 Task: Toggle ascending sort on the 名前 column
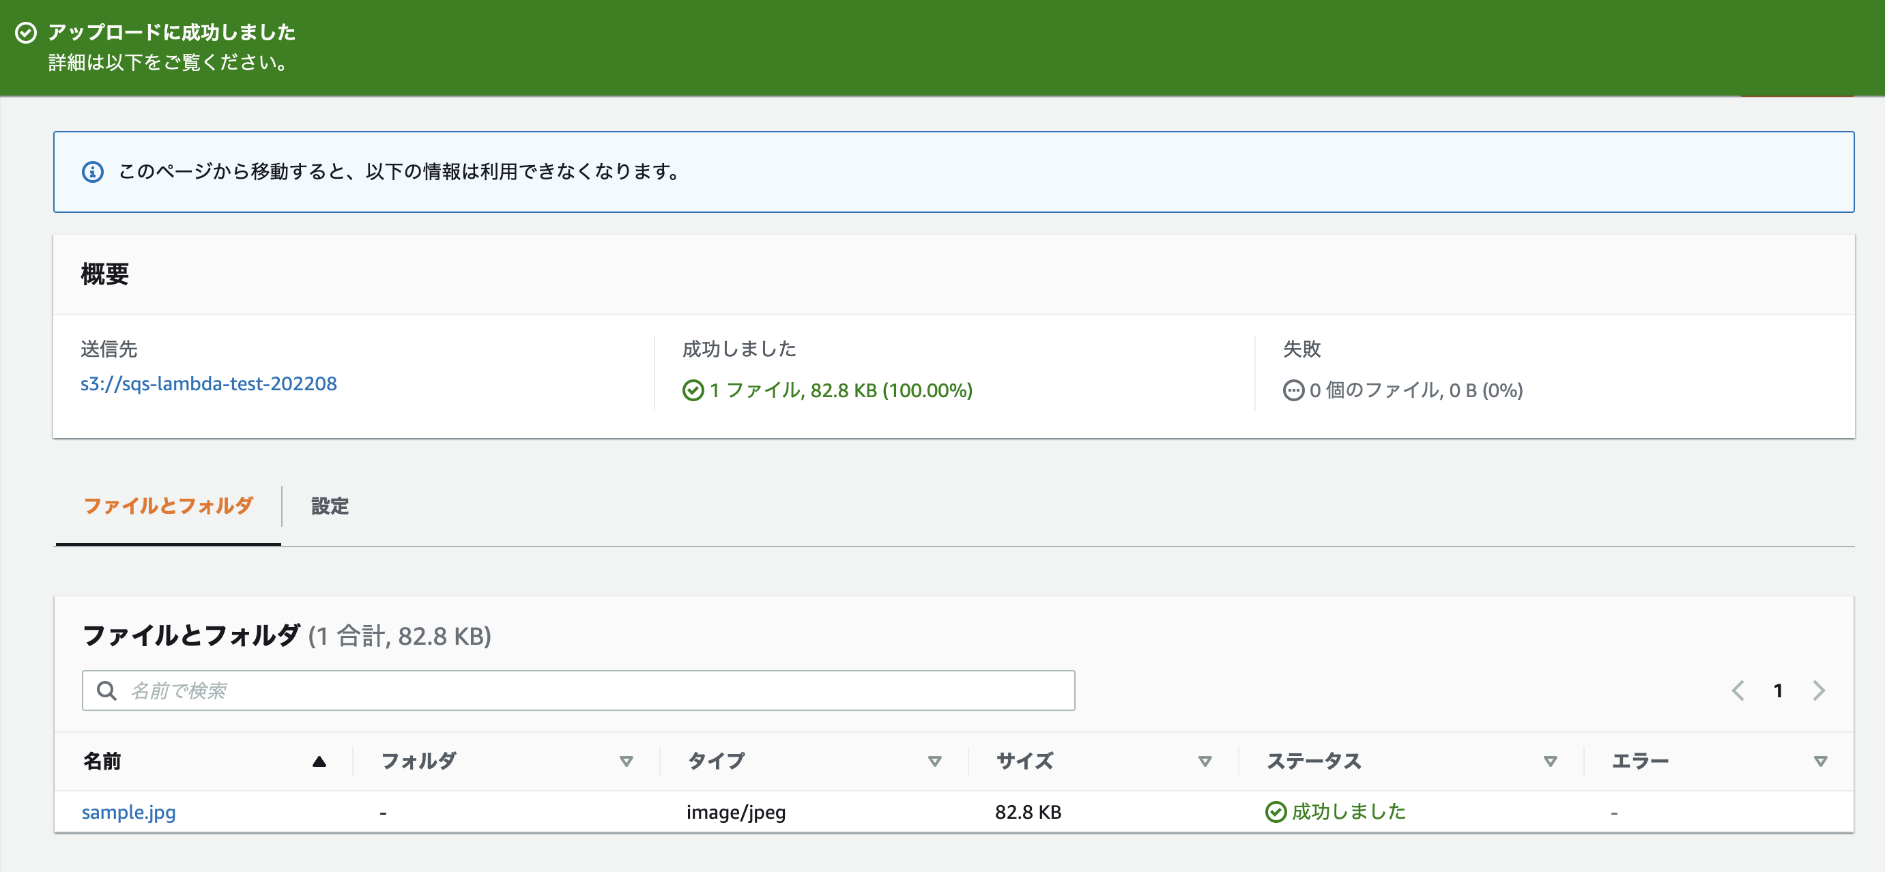[x=320, y=761]
